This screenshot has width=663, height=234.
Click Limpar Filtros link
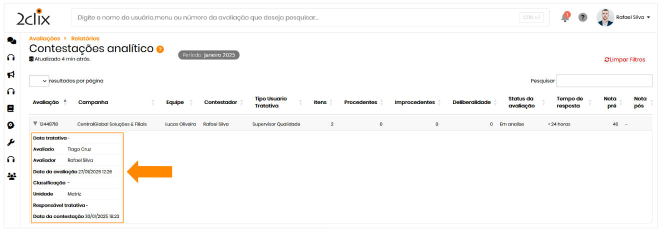click(624, 60)
